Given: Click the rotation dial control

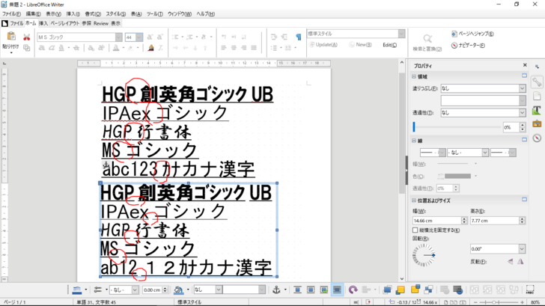Looking at the screenshot, I should tap(424, 255).
